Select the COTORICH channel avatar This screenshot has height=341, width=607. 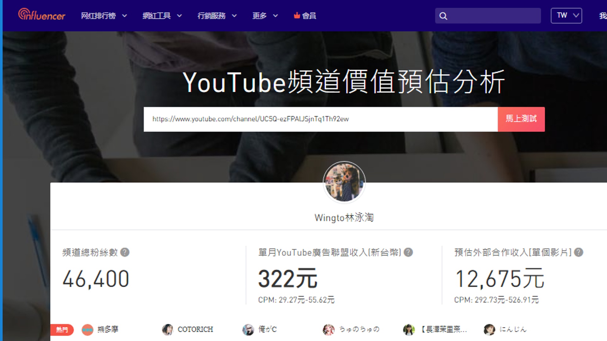click(168, 330)
